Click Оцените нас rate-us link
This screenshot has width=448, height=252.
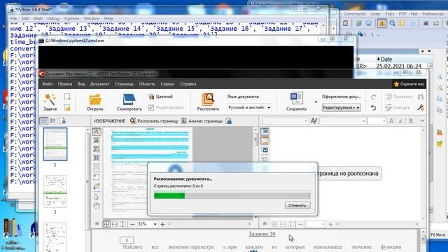(409, 84)
